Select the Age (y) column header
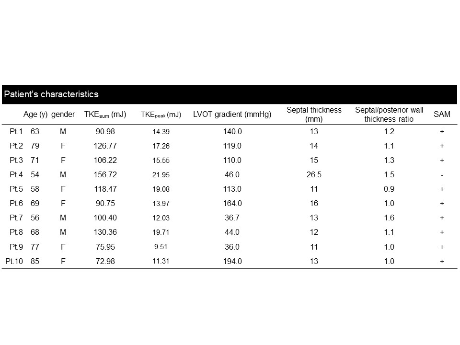The image size is (460, 345). (x=35, y=115)
